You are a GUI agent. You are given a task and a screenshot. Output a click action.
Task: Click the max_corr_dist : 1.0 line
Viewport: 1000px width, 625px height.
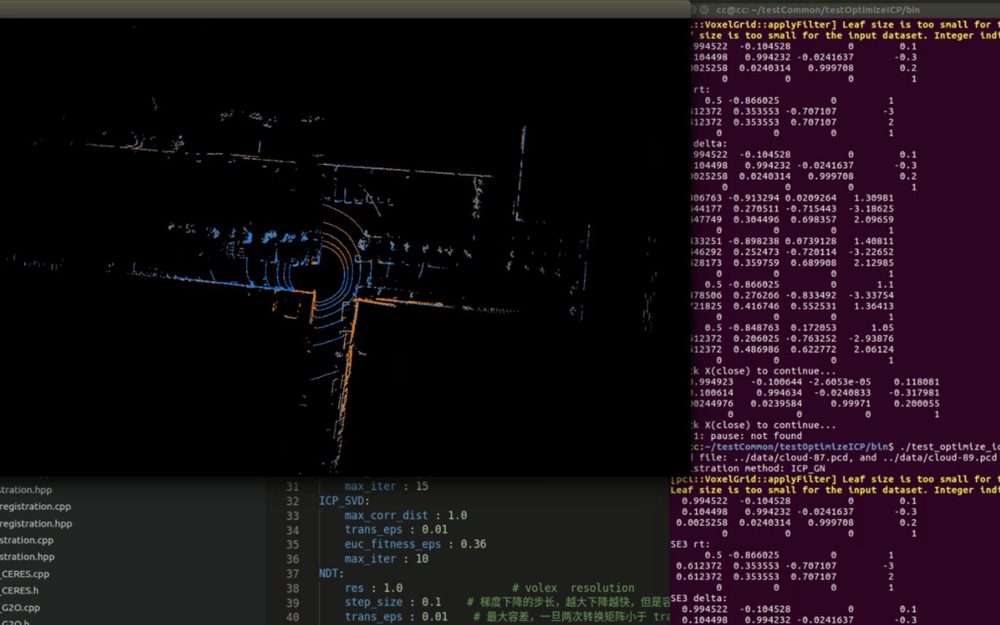tap(405, 515)
